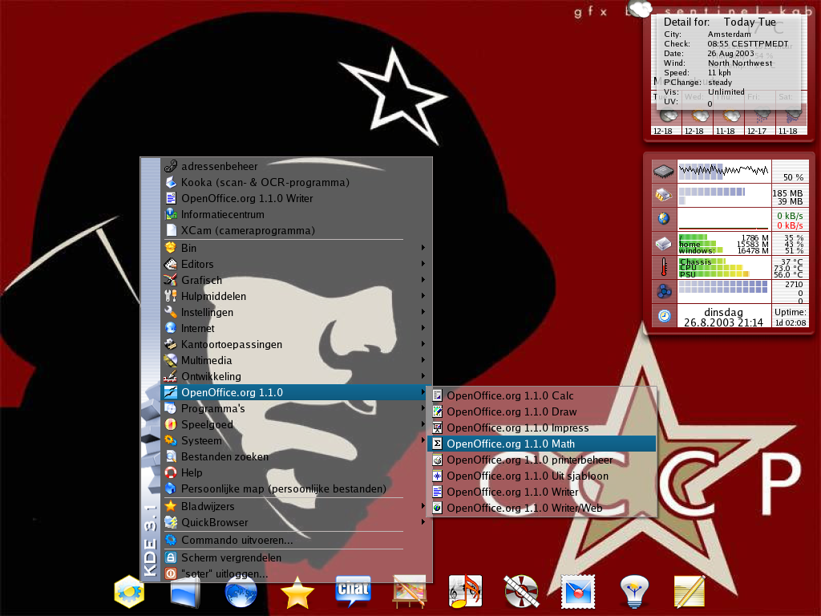
Task: Click the blue monitor dock icon
Action: tap(185, 593)
